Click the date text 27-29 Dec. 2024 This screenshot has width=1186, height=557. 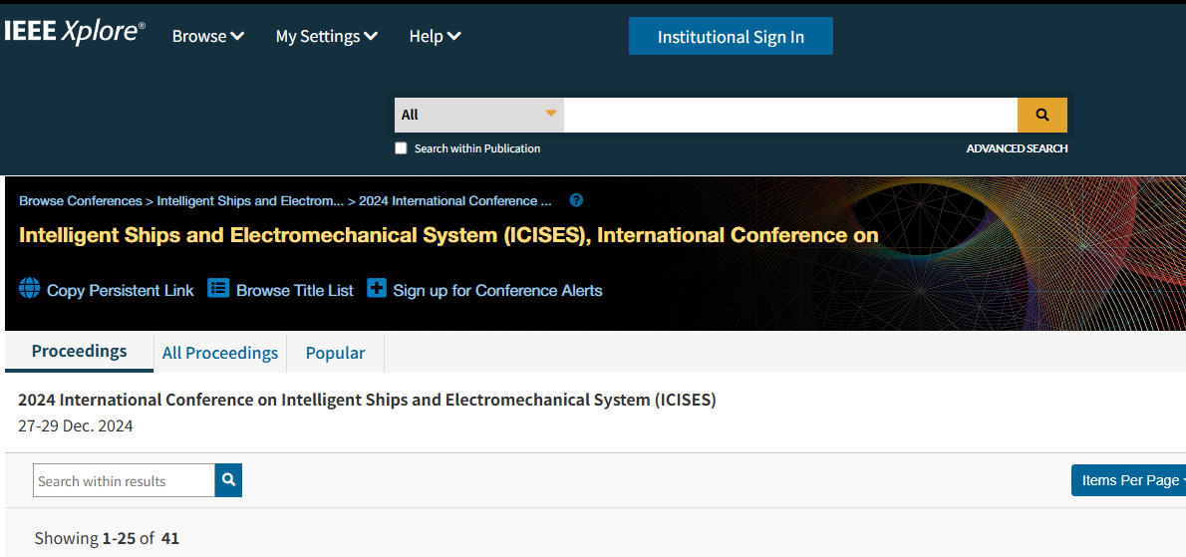76,425
